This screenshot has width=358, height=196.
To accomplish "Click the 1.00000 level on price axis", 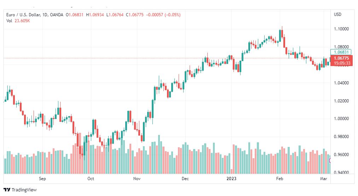I will pyautogui.click(x=341, y=119).
